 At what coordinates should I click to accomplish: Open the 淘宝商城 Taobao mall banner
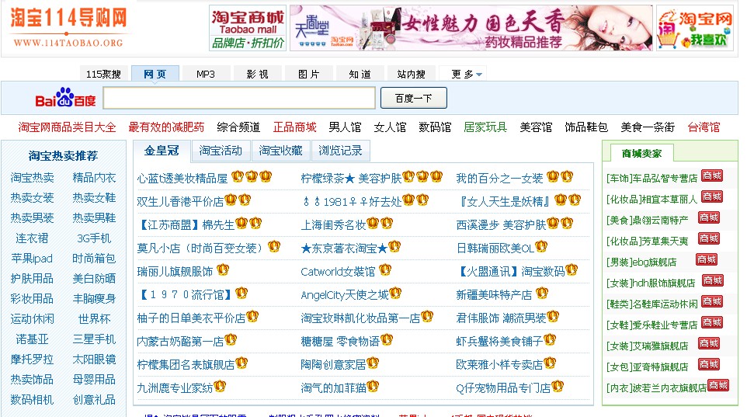point(248,28)
